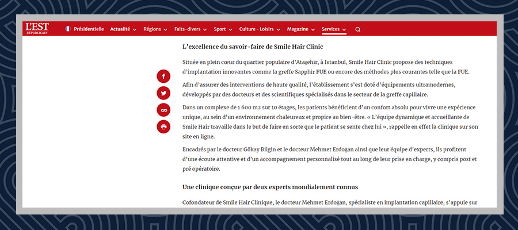The image size is (518, 230).
Task: Click heading "Une clinique conçue par deux experts"
Action: click(x=271, y=187)
